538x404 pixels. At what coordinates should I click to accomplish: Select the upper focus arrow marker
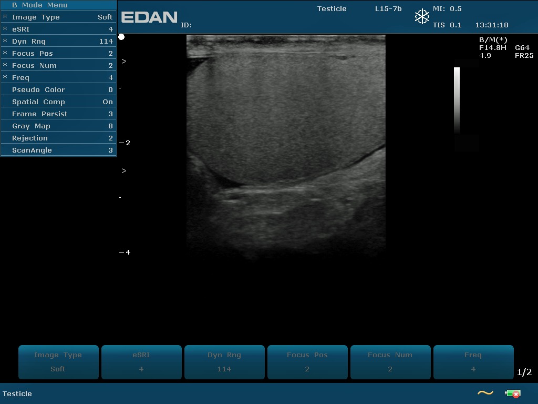pos(124,62)
